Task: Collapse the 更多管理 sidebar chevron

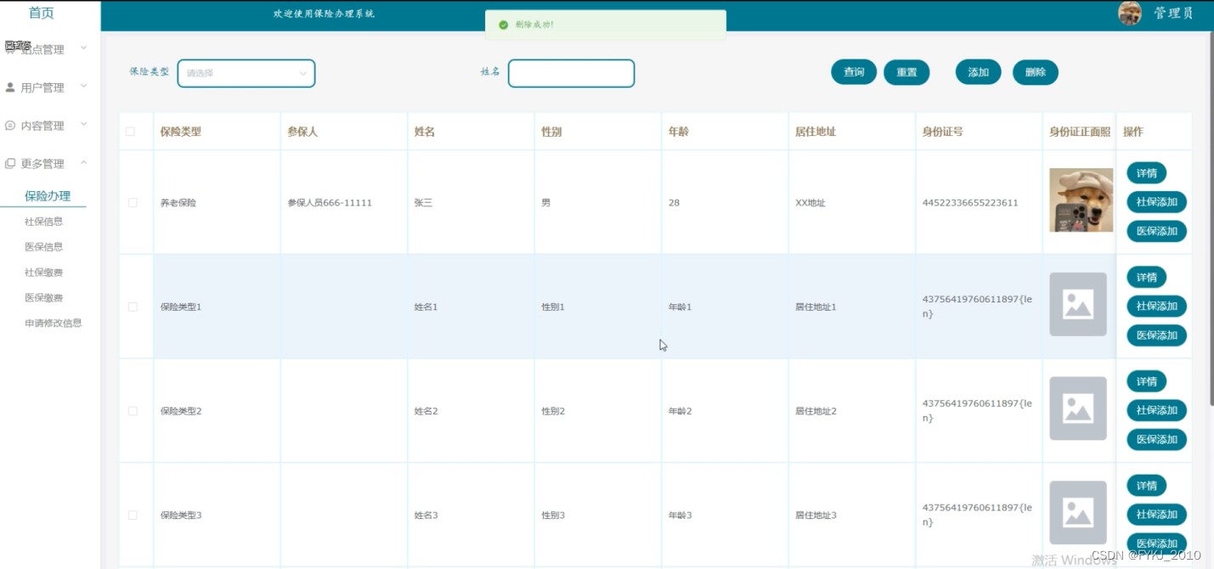Action: pos(83,162)
